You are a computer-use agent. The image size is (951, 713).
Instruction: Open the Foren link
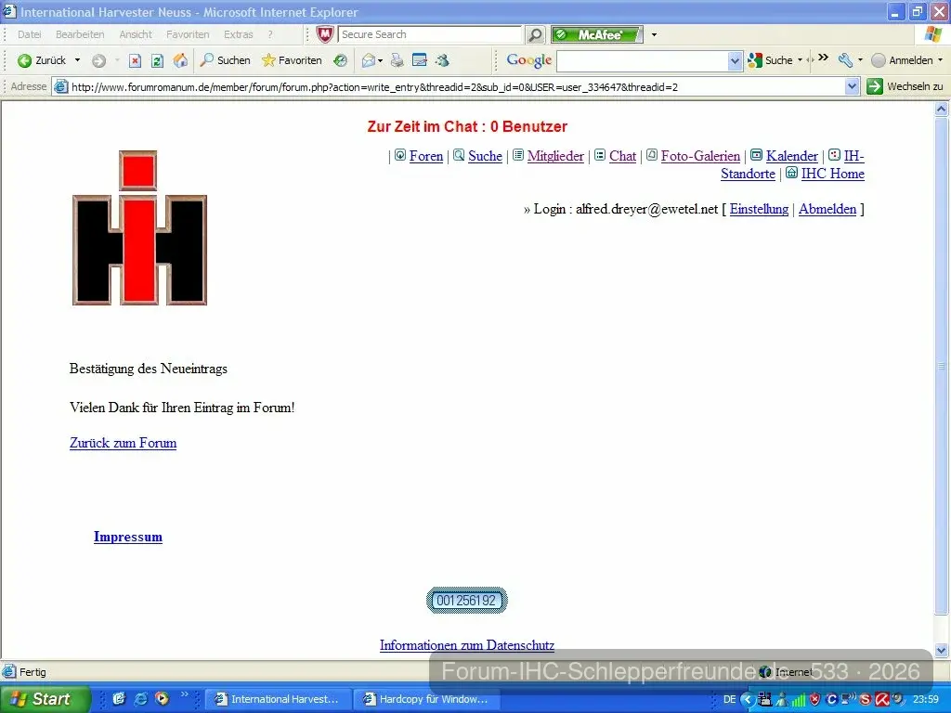[425, 156]
